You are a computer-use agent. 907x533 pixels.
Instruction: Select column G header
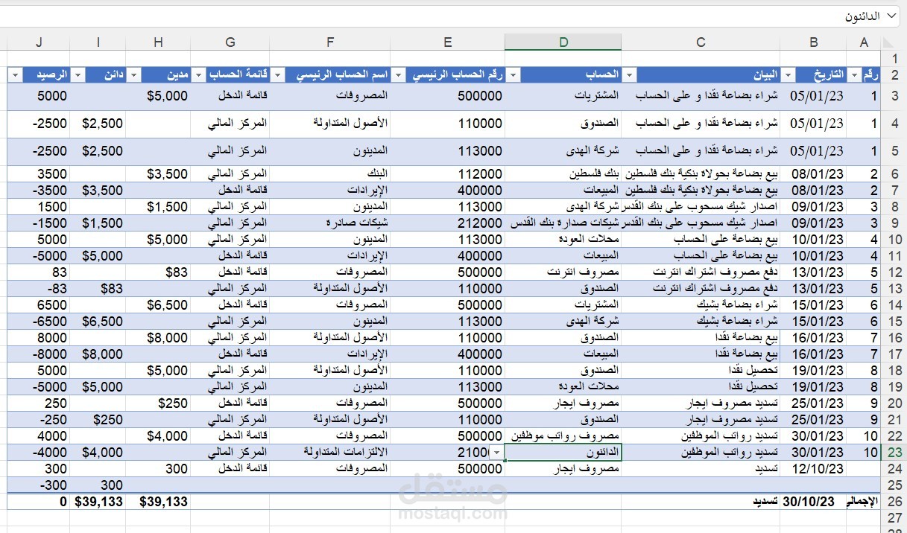point(230,42)
